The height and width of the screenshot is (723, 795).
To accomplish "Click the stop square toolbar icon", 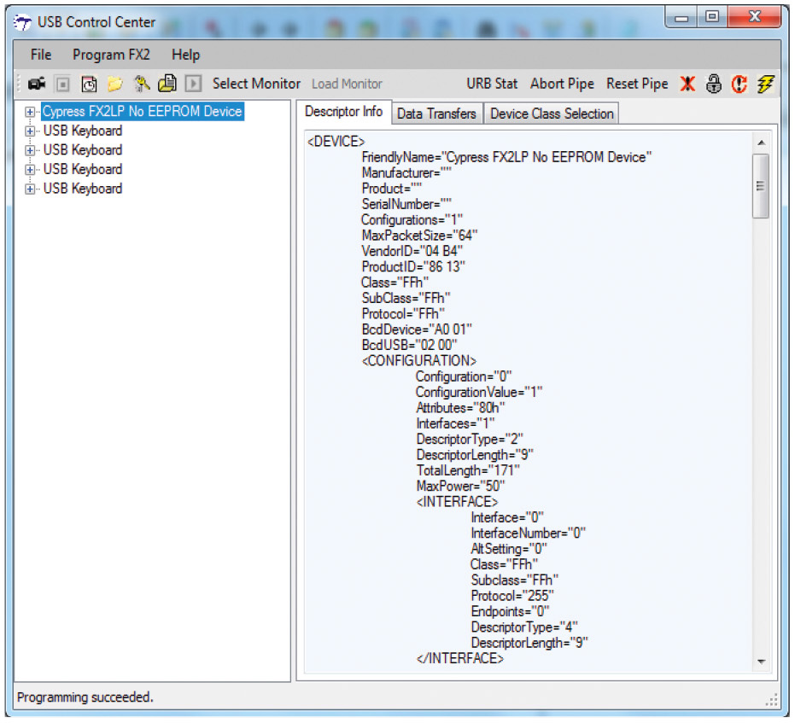I will coord(62,84).
